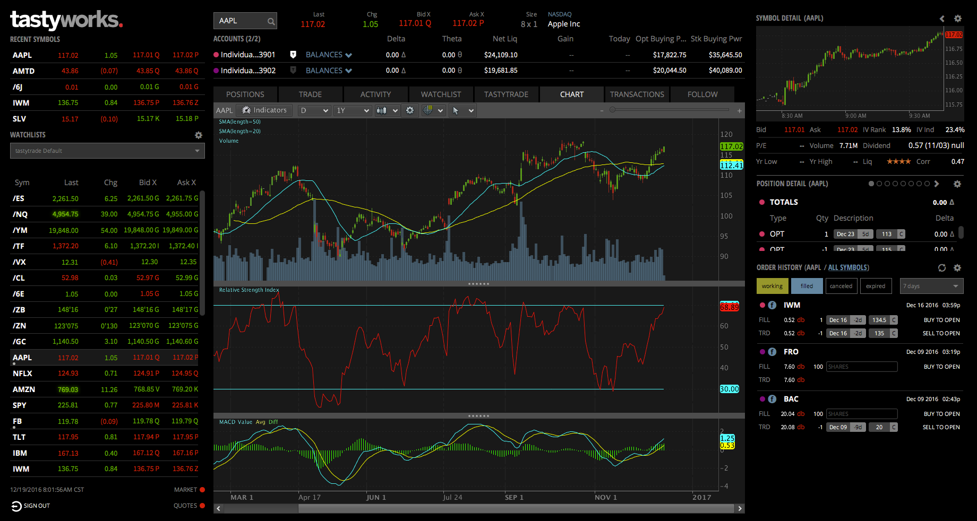Open the '7 days' order history dropdown
The image size is (977, 521).
click(931, 285)
